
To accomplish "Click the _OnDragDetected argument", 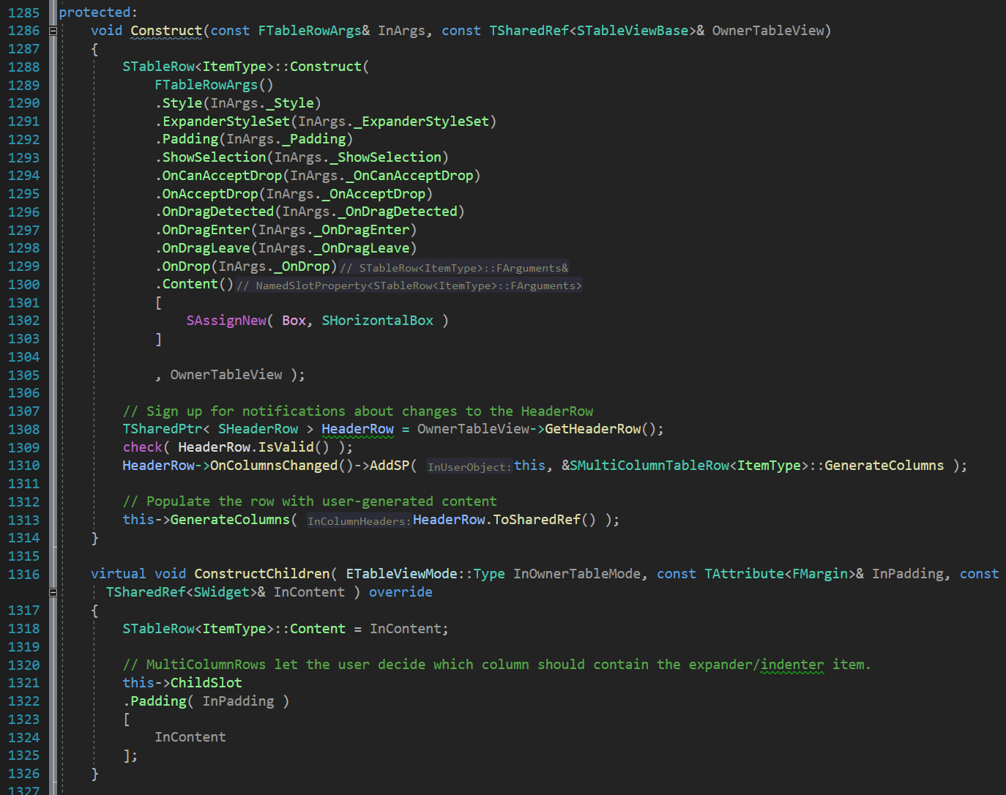I will 398,212.
